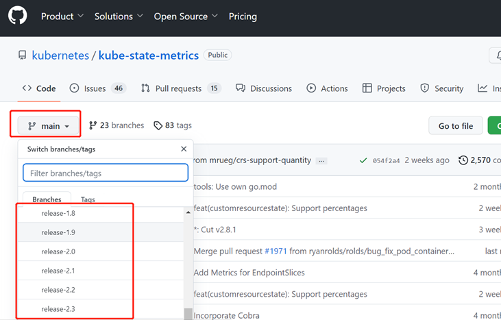Image resolution: width=501 pixels, height=320 pixels.
Task: Open commit 'Add Metrics for EndpointSlices'
Action: (x=249, y=273)
